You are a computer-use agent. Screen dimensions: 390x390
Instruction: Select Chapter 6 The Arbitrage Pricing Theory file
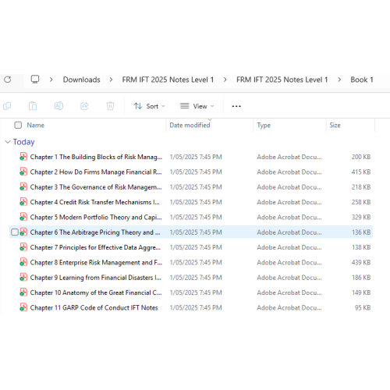(95, 232)
